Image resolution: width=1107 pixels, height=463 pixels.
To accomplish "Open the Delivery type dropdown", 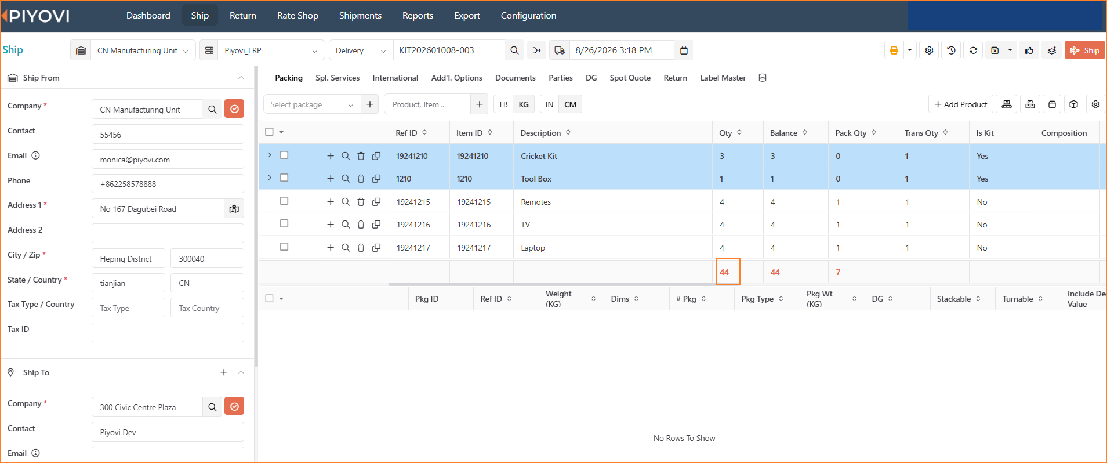I will point(361,50).
